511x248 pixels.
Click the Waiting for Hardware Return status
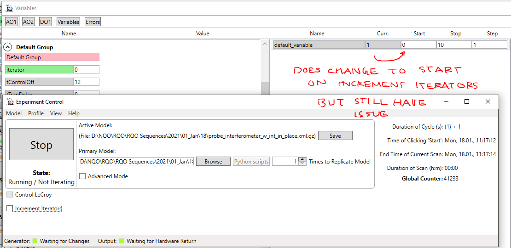coord(161,241)
